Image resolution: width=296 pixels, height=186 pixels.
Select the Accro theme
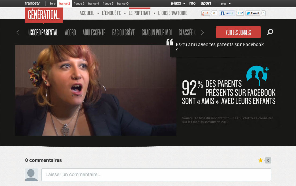coord(70,32)
